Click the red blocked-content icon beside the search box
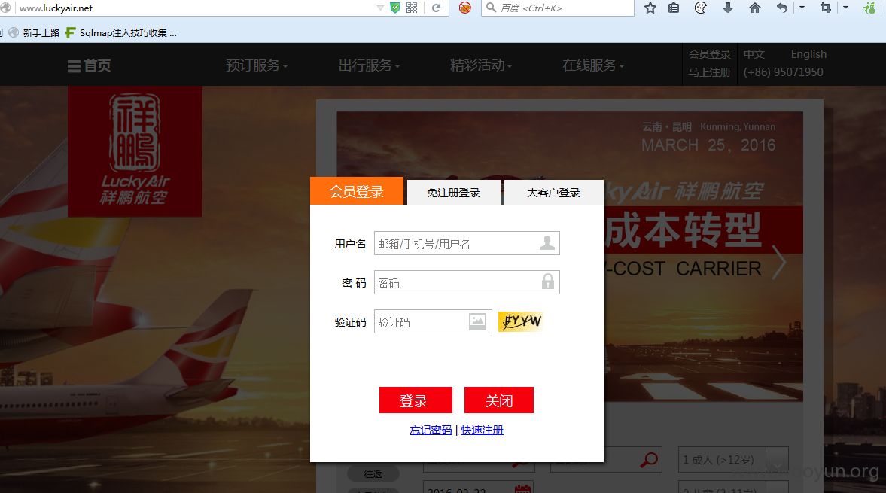Screen dimensions: 886x493 465,8
